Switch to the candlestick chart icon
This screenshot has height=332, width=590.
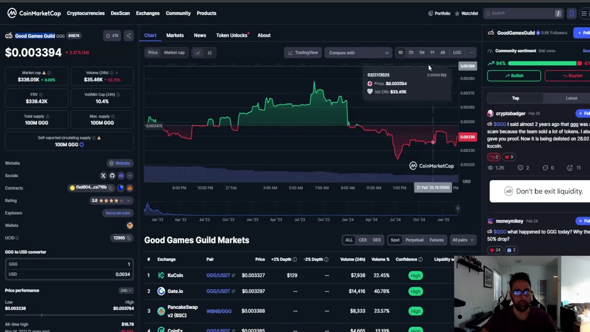coord(209,53)
